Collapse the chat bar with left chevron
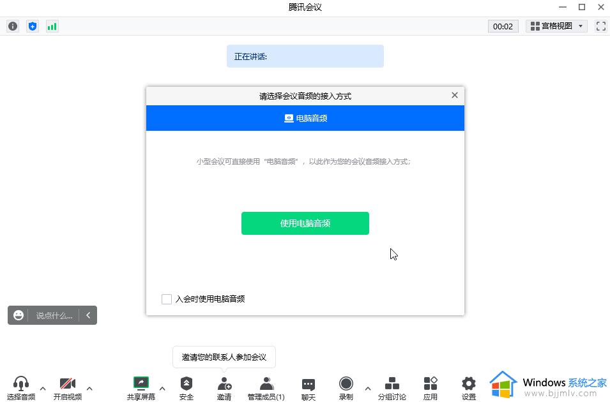 pyautogui.click(x=88, y=315)
